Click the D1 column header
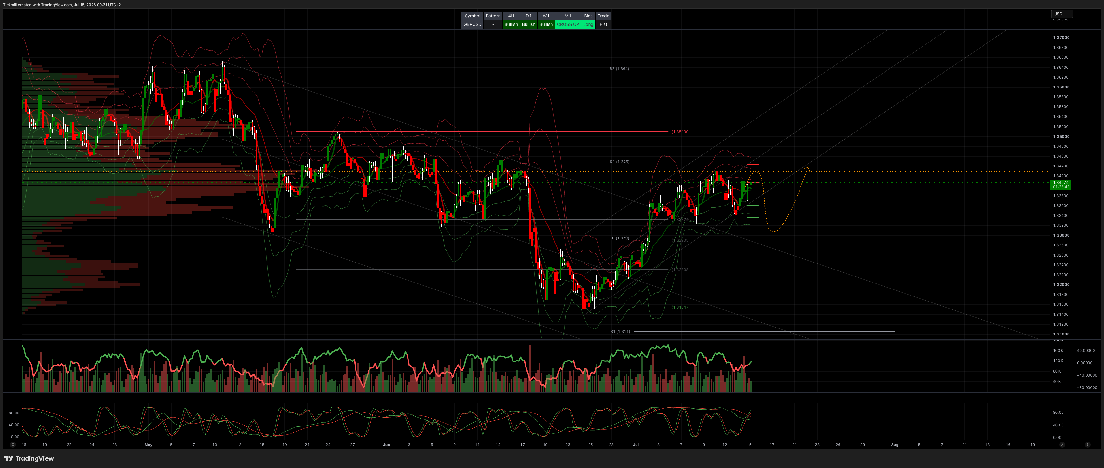Image resolution: width=1104 pixels, height=468 pixels. (528, 16)
